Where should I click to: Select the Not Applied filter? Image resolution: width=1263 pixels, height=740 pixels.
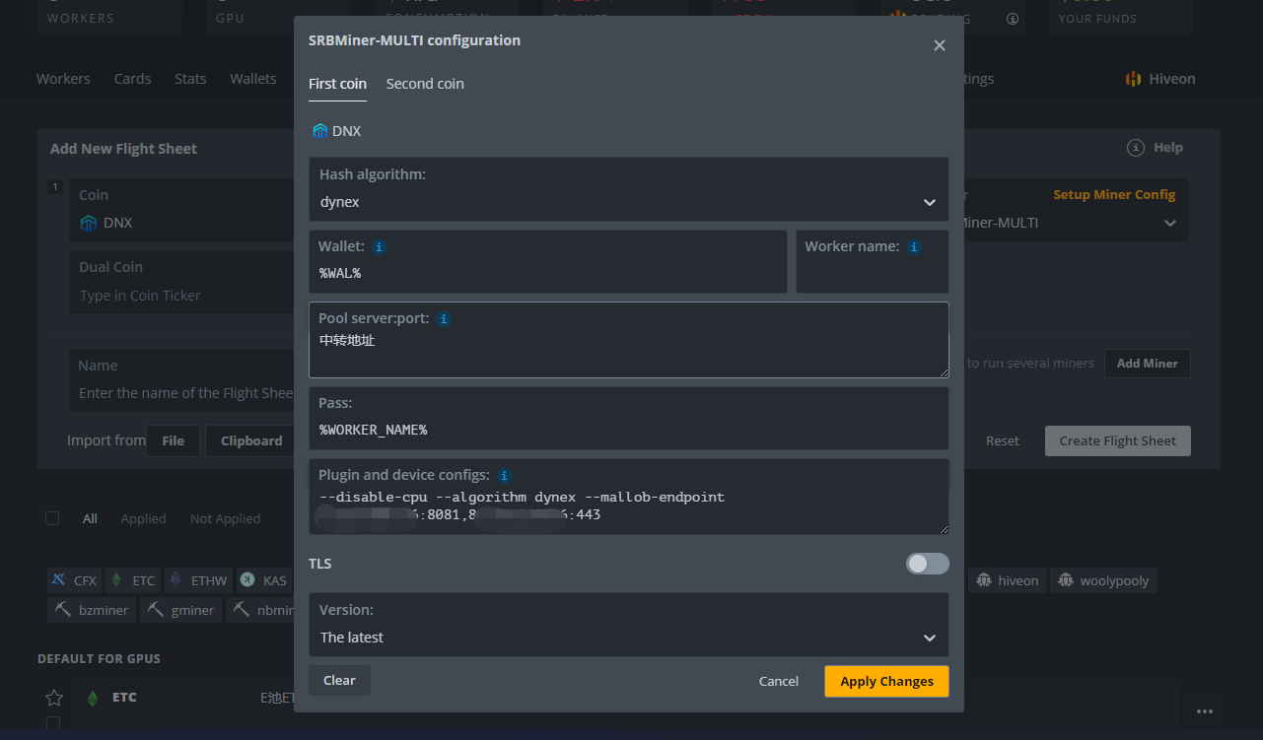(x=225, y=518)
